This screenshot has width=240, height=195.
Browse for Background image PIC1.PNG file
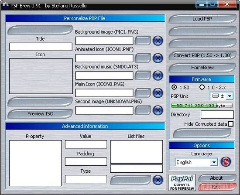(143, 41)
